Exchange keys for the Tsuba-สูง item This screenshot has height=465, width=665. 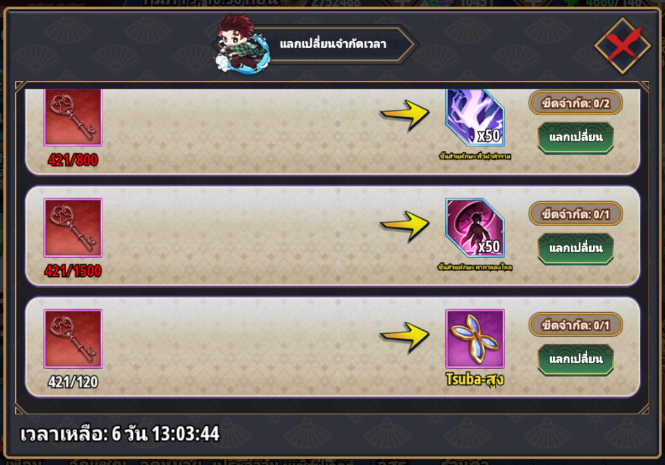(576, 359)
